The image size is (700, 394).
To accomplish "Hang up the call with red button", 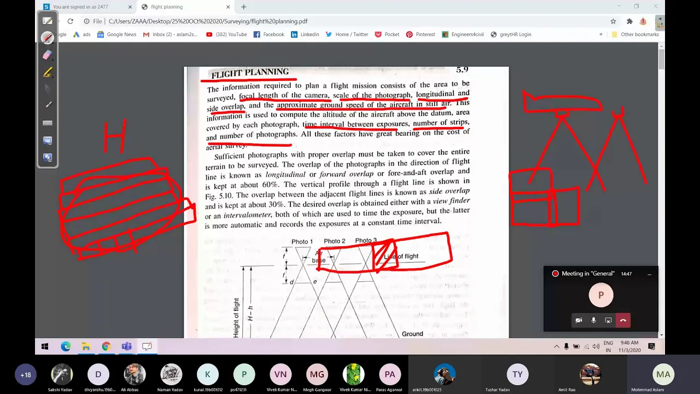I will tap(623, 320).
